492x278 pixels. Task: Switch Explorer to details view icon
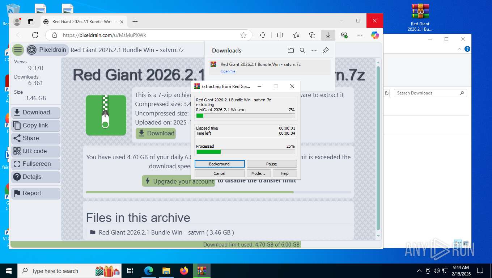tap(458, 244)
